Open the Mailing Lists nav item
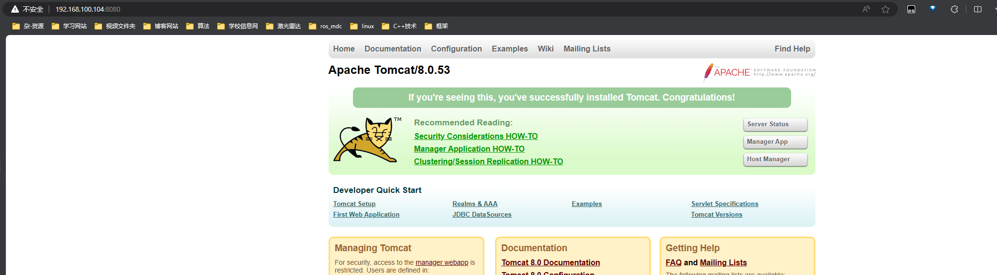Viewport: 997px width, 275px height. tap(587, 49)
